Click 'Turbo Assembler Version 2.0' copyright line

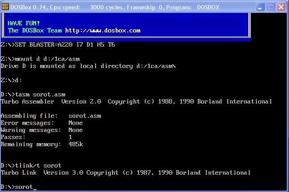click(x=136, y=102)
